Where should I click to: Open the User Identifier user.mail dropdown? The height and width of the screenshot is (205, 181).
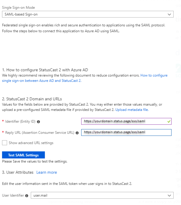(102, 195)
